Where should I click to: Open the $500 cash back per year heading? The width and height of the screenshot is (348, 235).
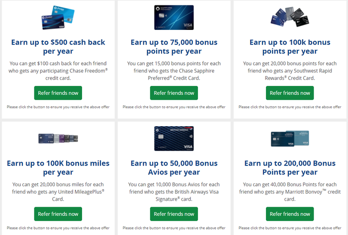pyautogui.click(x=58, y=47)
